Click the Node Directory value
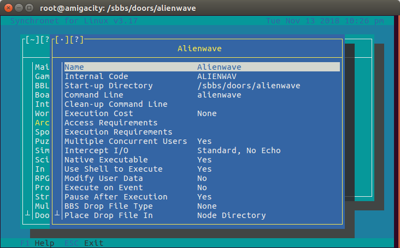This screenshot has height=248, width=400. pyautogui.click(x=231, y=215)
